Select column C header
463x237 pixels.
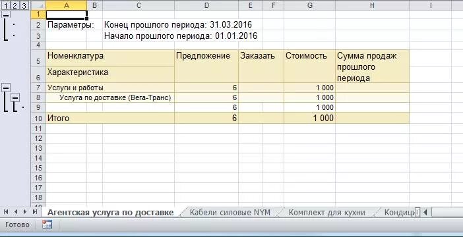tap(139, 5)
